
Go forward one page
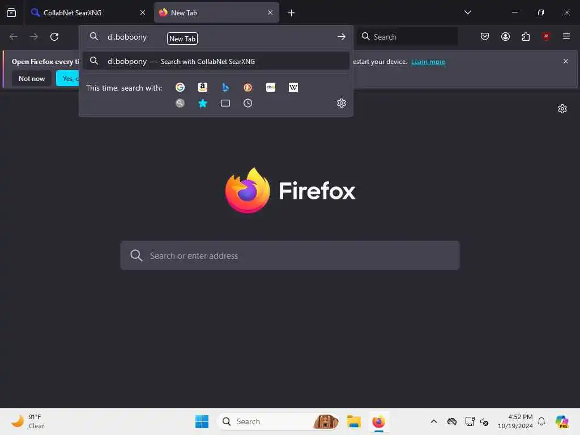(34, 37)
